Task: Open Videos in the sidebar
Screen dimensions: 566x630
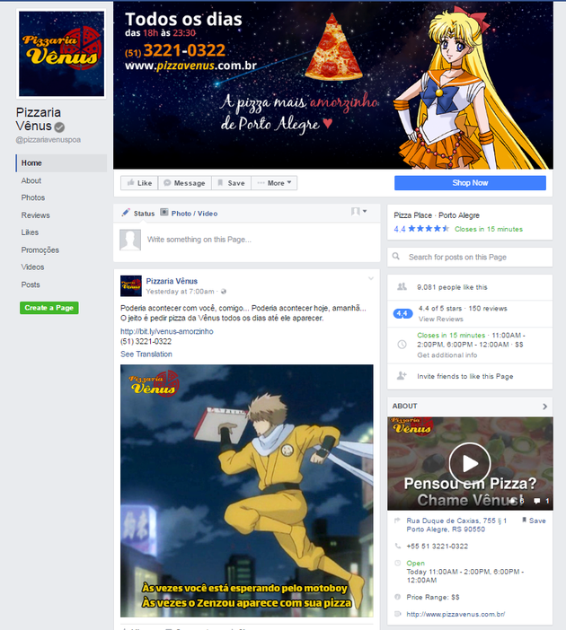Action: (32, 267)
